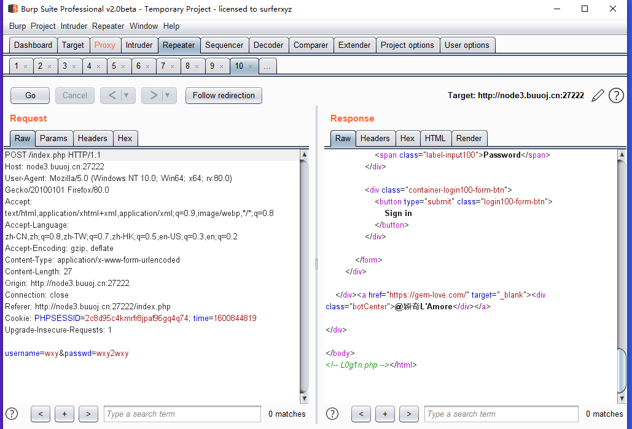Viewport: 632px width, 429px height.
Task: Click the request pane scroll down arrow
Action: click(304, 398)
